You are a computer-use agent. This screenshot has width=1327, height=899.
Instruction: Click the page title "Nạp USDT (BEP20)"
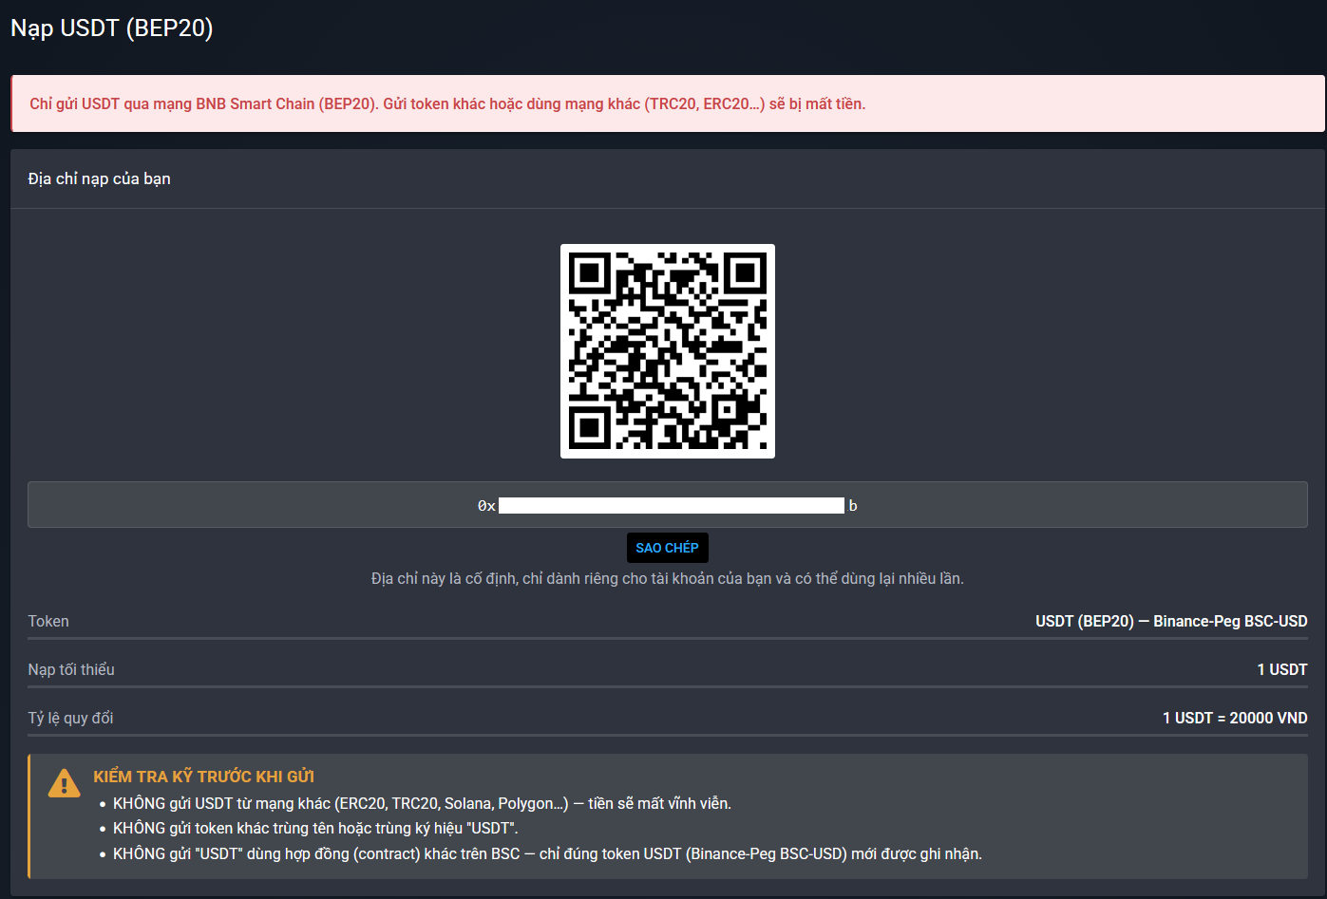[112, 28]
